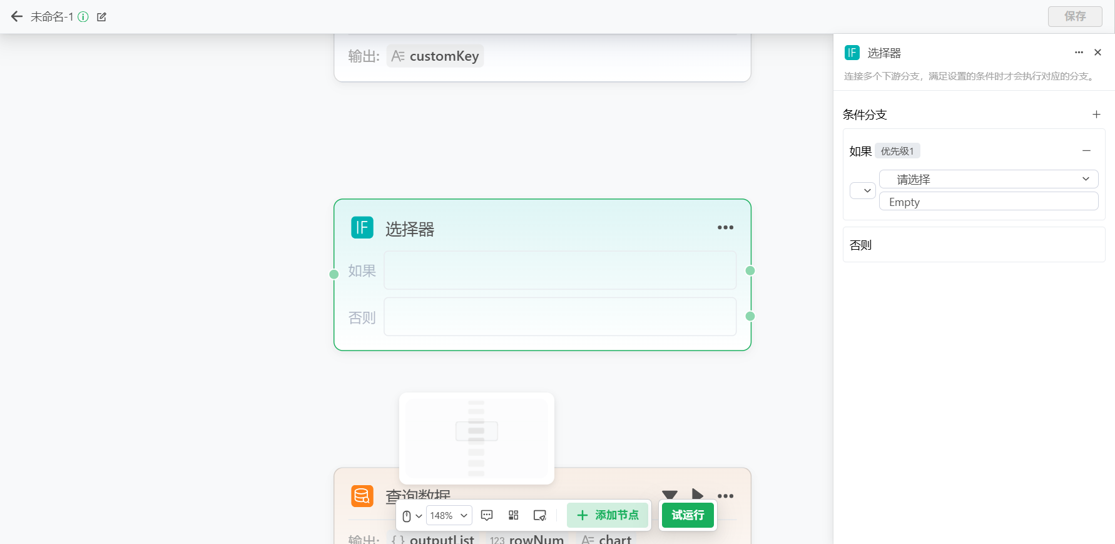Click the Empty value input field
The width and height of the screenshot is (1115, 544).
click(x=989, y=202)
